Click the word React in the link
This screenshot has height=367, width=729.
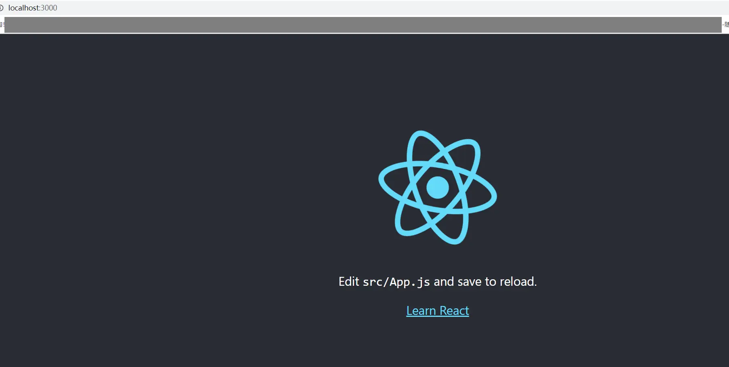[454, 310]
